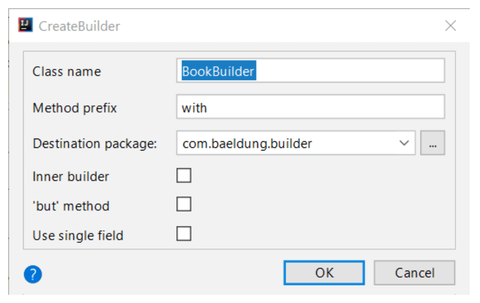Click the blue help question mark icon

click(33, 274)
